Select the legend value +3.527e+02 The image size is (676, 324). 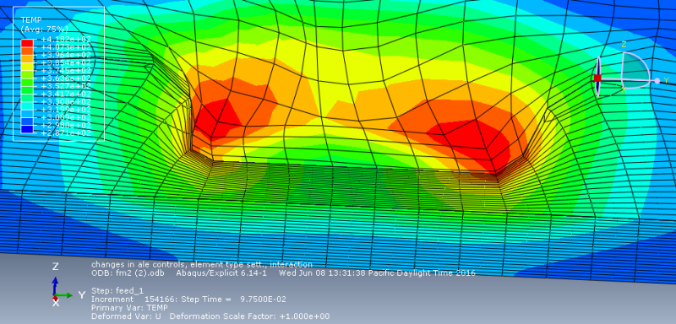[x=66, y=86]
